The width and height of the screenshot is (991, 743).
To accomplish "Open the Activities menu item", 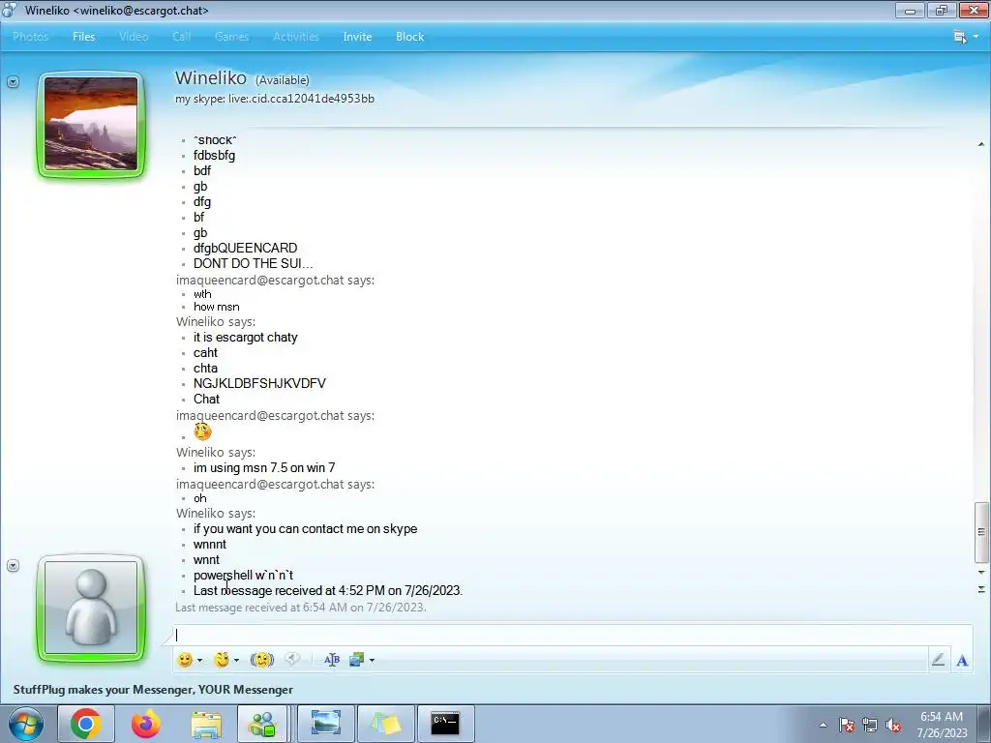I will pos(296,37).
